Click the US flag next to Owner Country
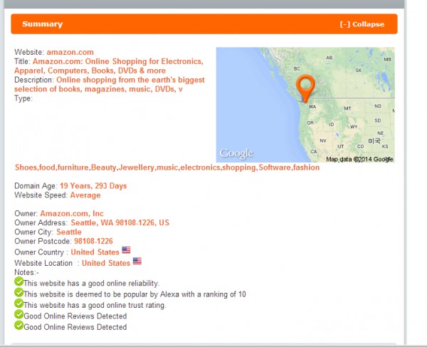427x347 pixels. pos(126,250)
